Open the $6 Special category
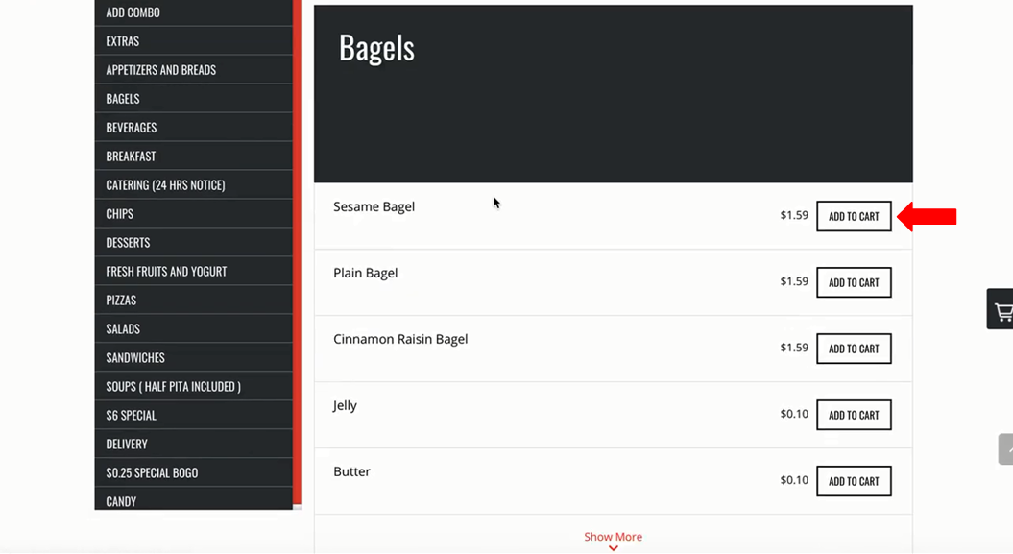The width and height of the screenshot is (1013, 554). click(193, 415)
